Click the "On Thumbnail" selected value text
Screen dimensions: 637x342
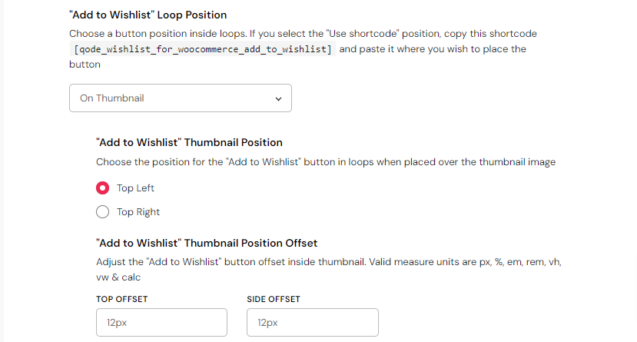(112, 98)
